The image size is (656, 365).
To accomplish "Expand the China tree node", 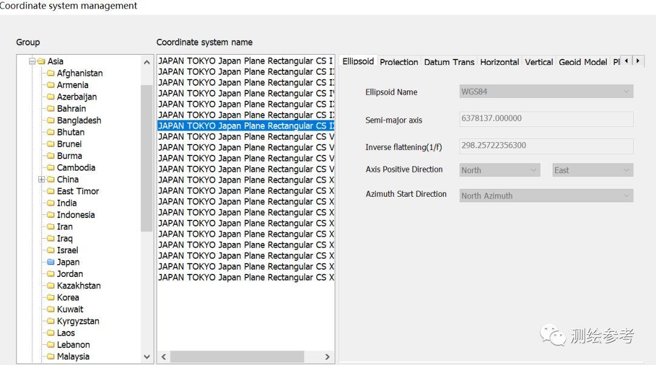I will point(41,180).
